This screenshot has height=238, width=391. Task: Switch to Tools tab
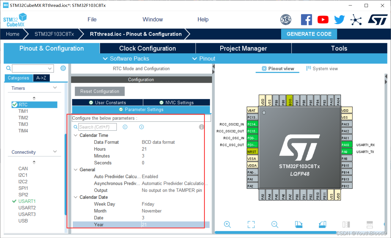(339, 48)
